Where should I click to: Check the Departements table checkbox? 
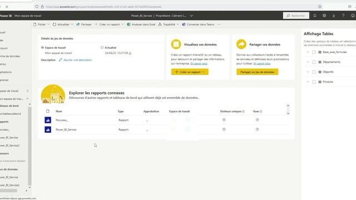(314, 62)
